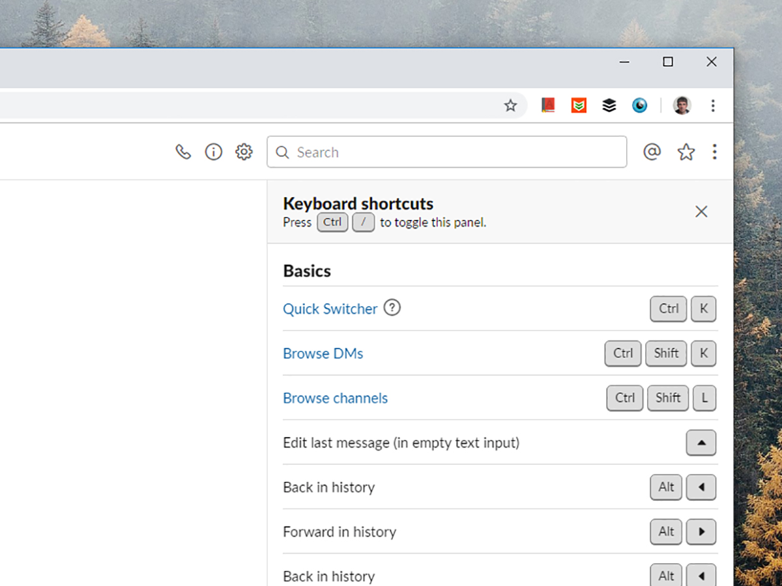Screen dimensions: 782x586
Task: Maximize the browser window
Action: click(668, 62)
